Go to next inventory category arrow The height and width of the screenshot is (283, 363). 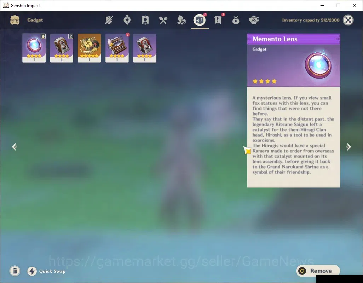[348, 147]
